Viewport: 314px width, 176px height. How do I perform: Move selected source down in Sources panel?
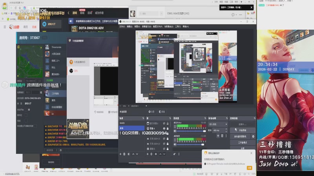(x=164, y=154)
